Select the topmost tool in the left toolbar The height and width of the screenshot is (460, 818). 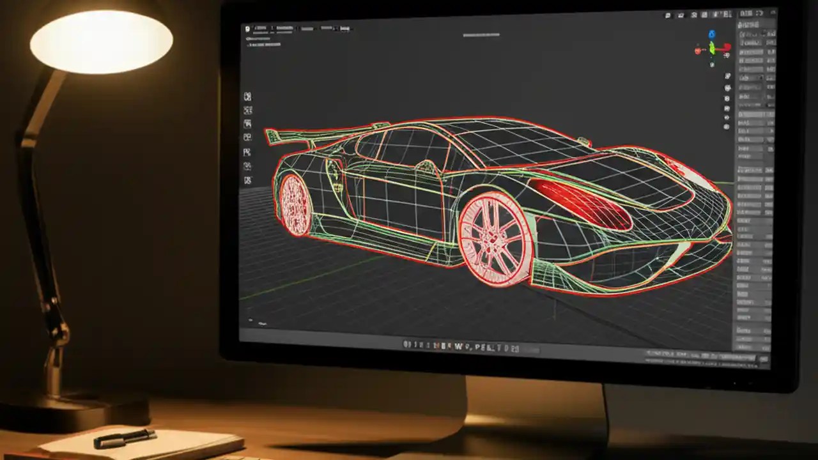[x=249, y=96]
